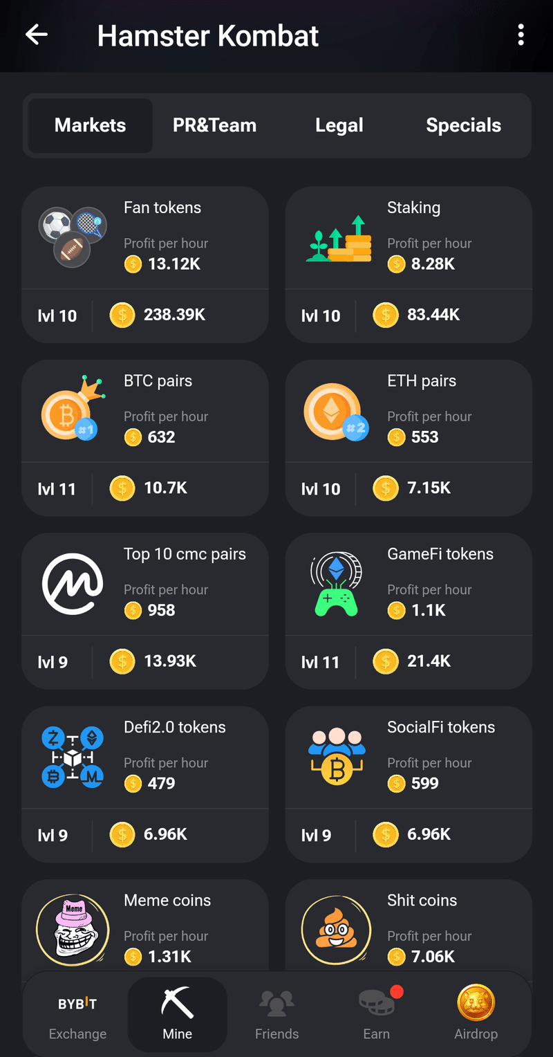Tap the Meme coins troll face icon
The image size is (553, 1057).
coord(73,930)
